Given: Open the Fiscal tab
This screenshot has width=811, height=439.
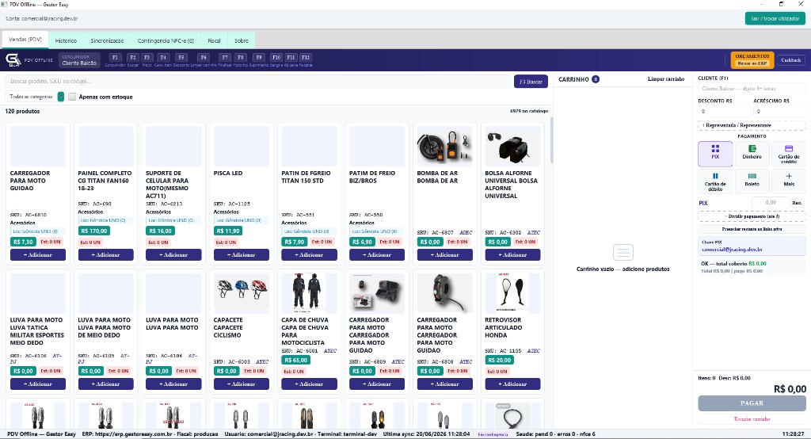Looking at the screenshot, I should pyautogui.click(x=214, y=40).
